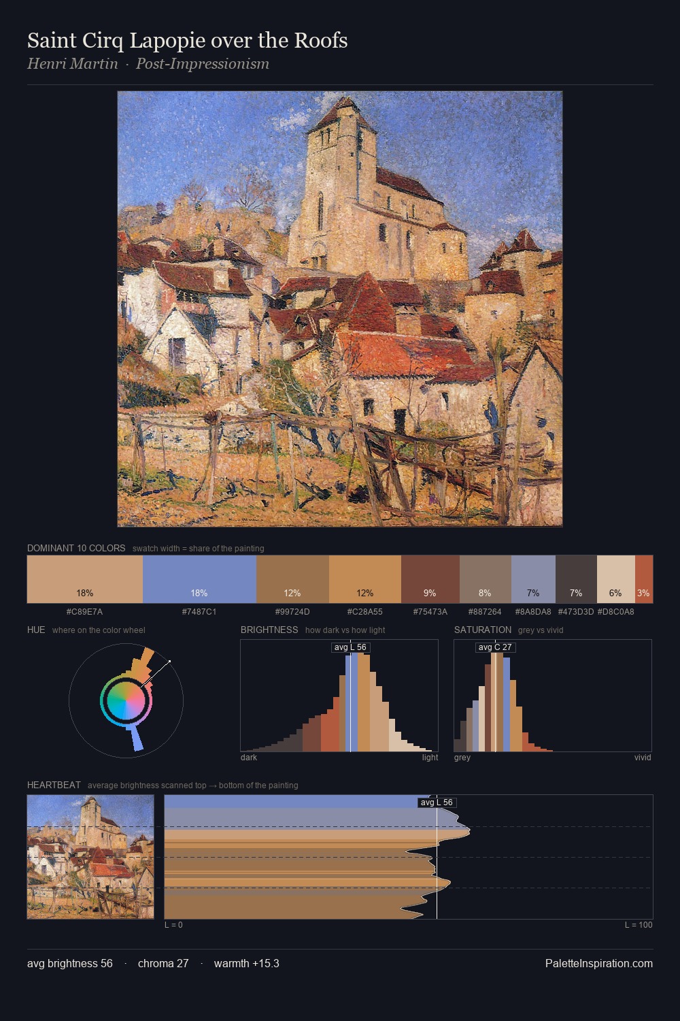Click 'chroma 27' in the footer
Screen dimensions: 680x1021
click(x=163, y=963)
